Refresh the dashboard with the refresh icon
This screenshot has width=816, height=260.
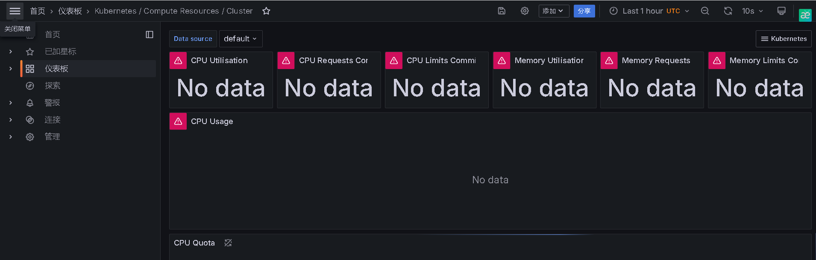[x=728, y=11]
